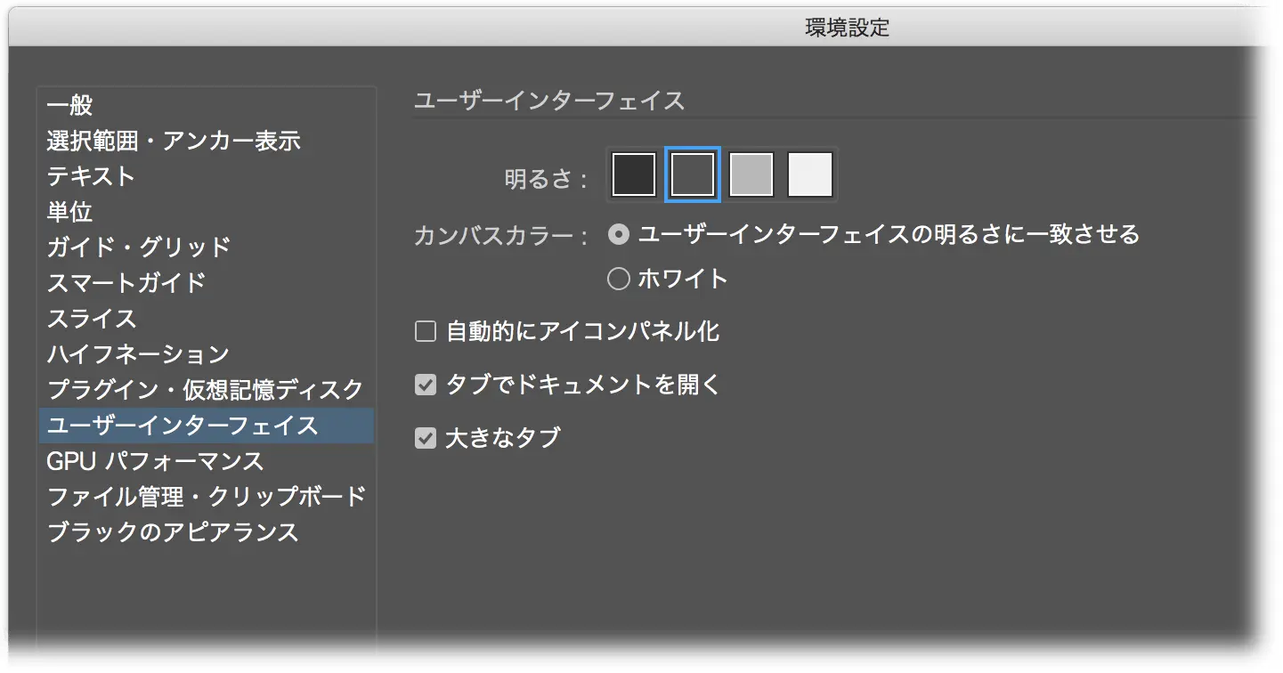This screenshot has width=1283, height=673.
Task: Open ファイル管理・クリップボード preferences
Action: 207,497
